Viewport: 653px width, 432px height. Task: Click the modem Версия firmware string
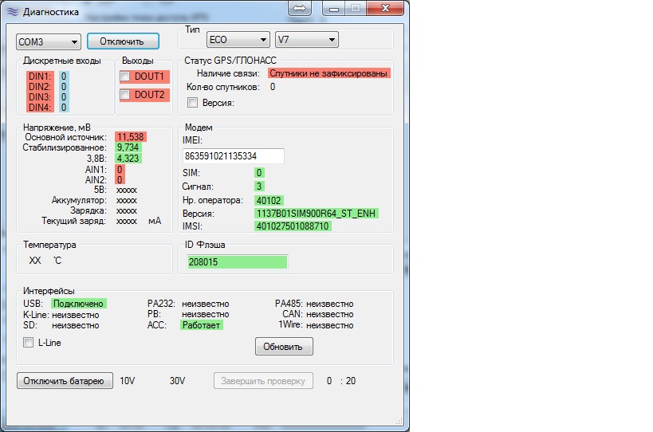point(317,214)
